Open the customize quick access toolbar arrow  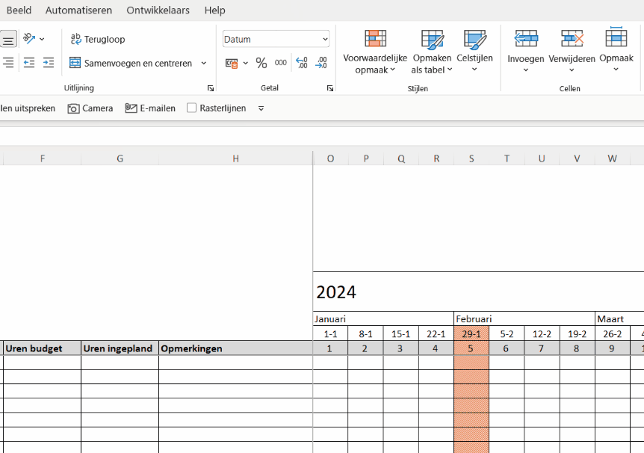pyautogui.click(x=261, y=108)
